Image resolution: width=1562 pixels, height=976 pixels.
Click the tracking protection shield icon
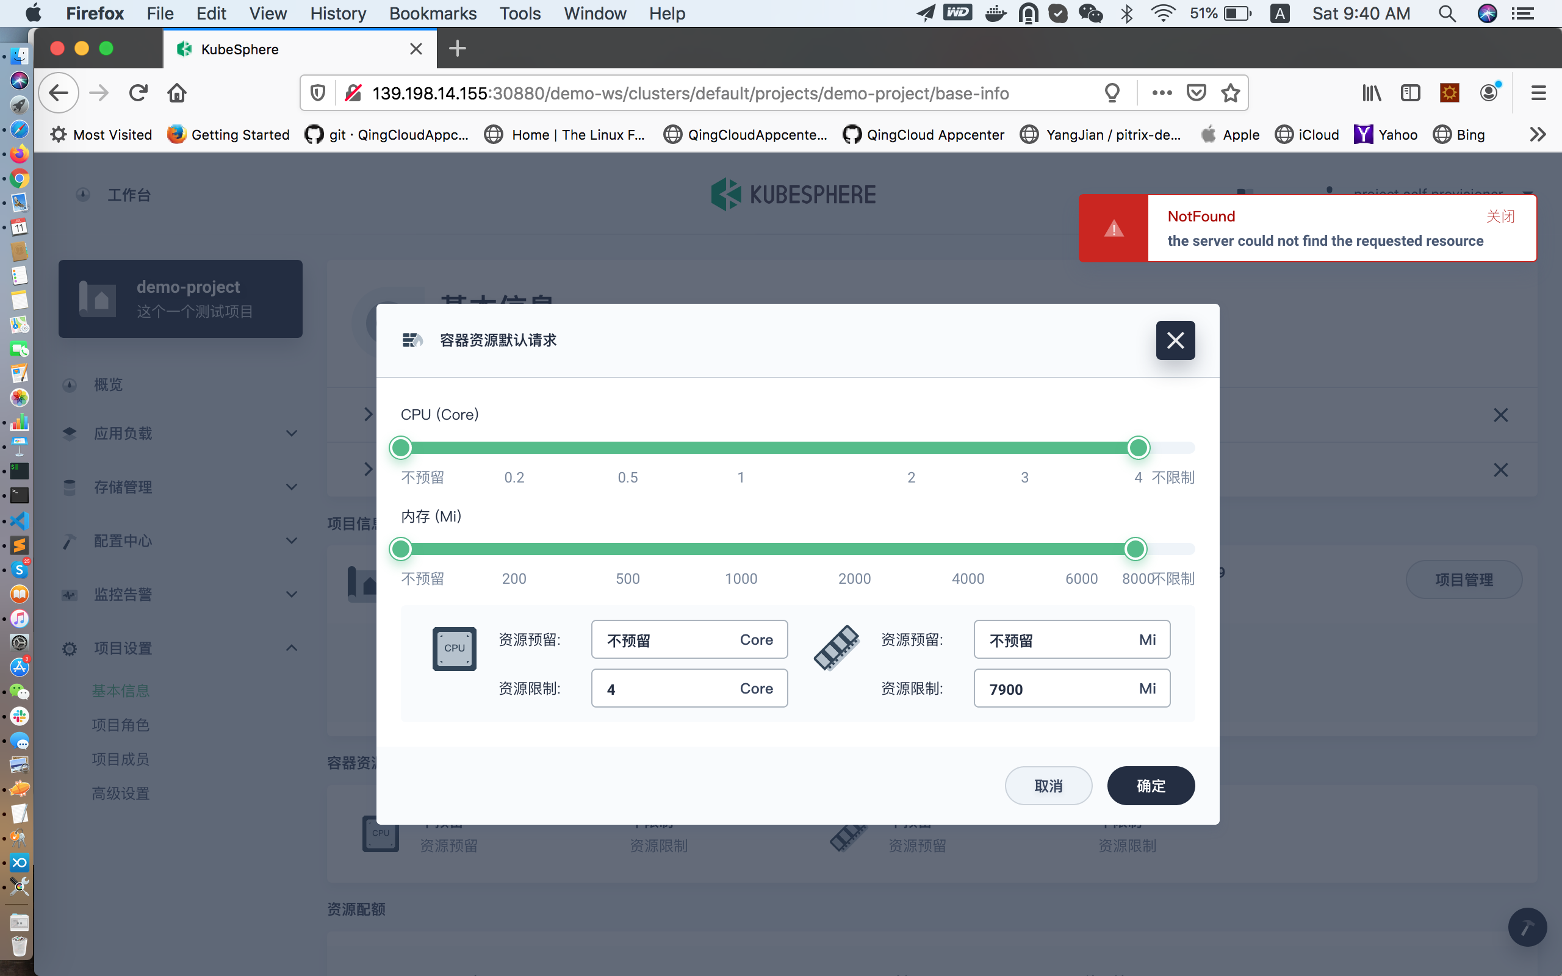tap(317, 93)
